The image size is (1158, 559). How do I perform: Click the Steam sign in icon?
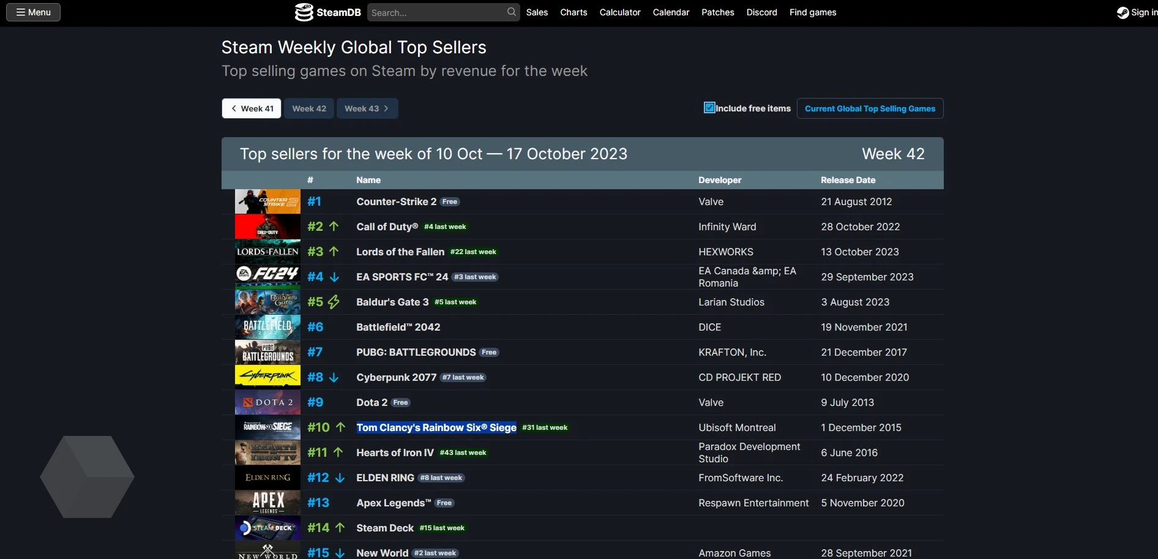coord(1123,13)
